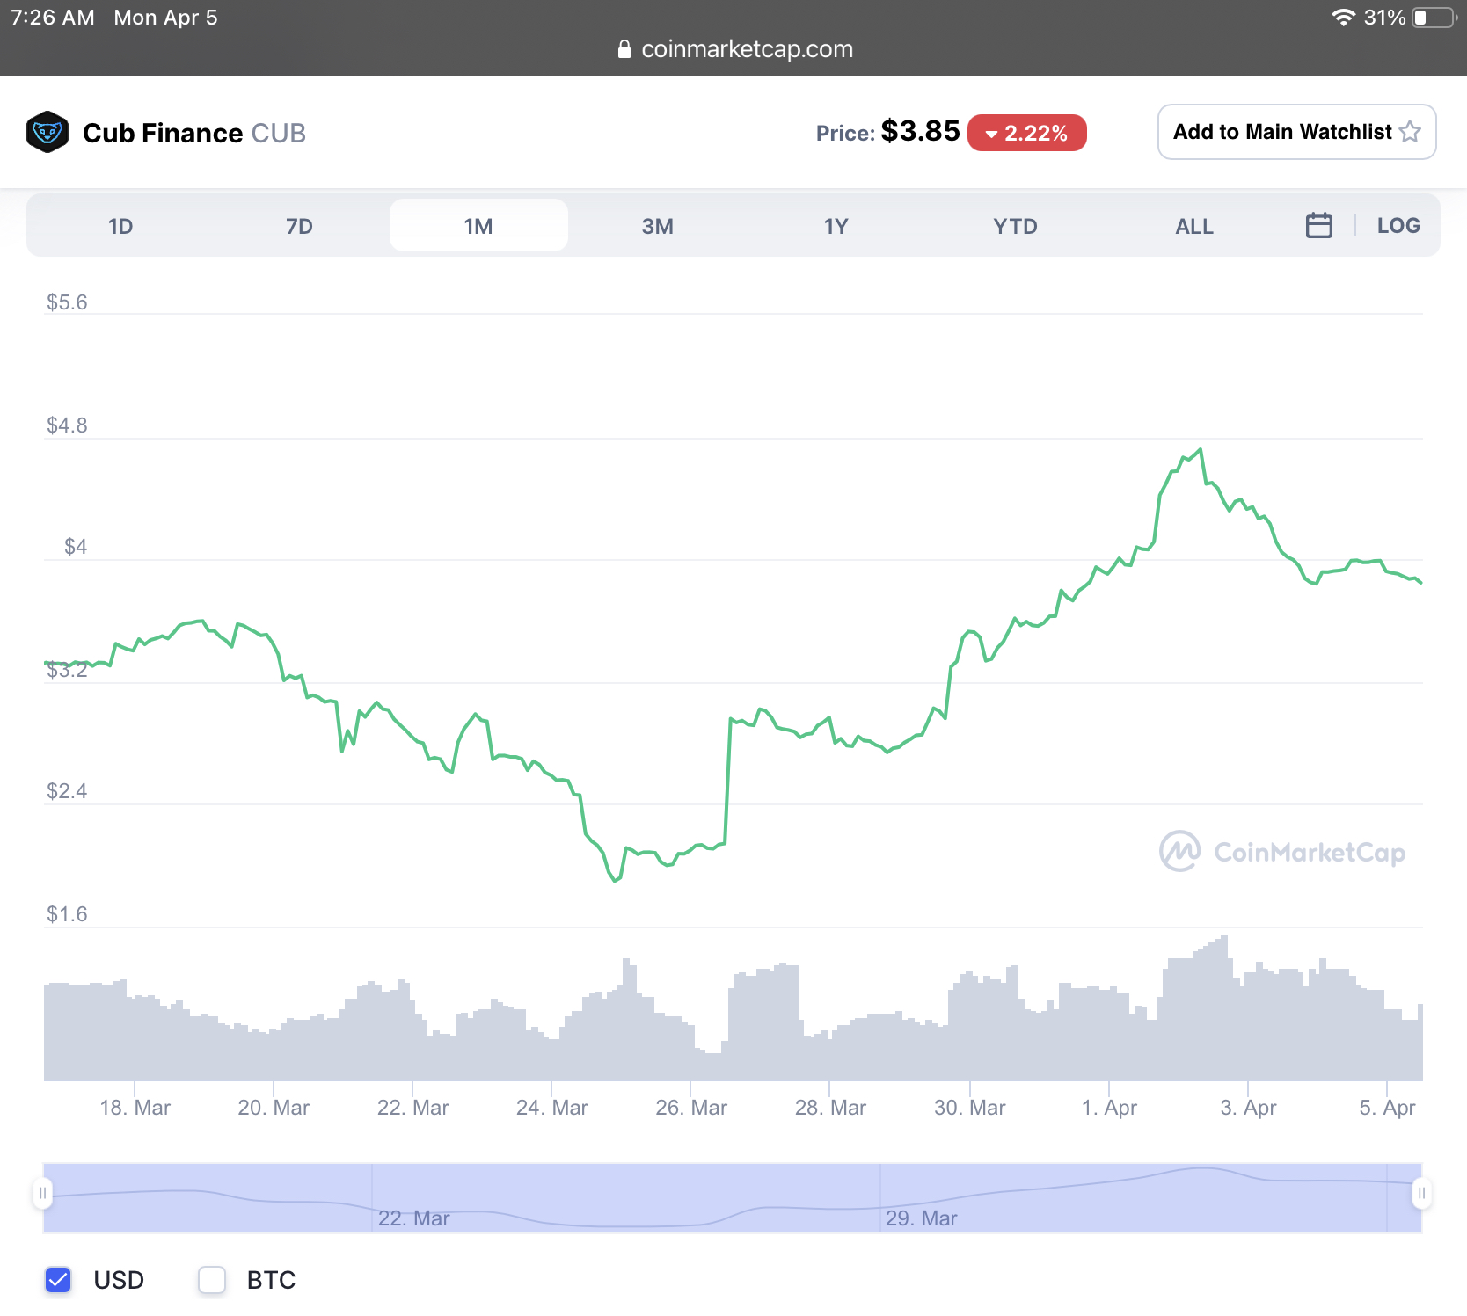Grab the left range navigator handle

[42, 1193]
